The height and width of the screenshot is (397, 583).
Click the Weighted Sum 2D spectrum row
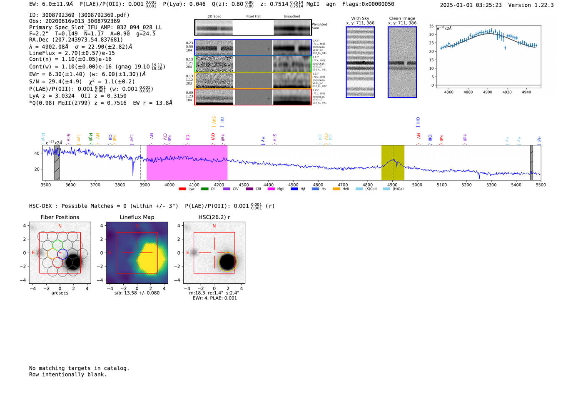click(x=253, y=28)
